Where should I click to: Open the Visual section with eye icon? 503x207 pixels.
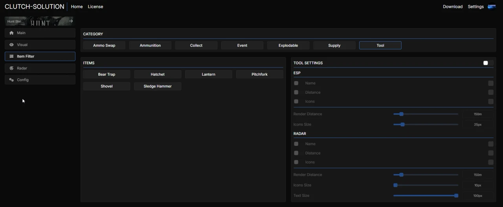point(40,45)
